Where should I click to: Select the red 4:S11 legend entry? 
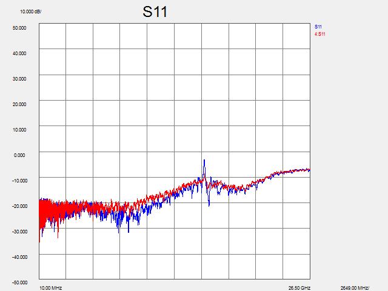point(320,34)
